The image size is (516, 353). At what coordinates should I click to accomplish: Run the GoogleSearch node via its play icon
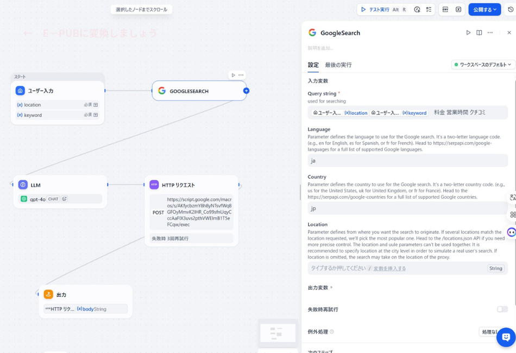[468, 33]
